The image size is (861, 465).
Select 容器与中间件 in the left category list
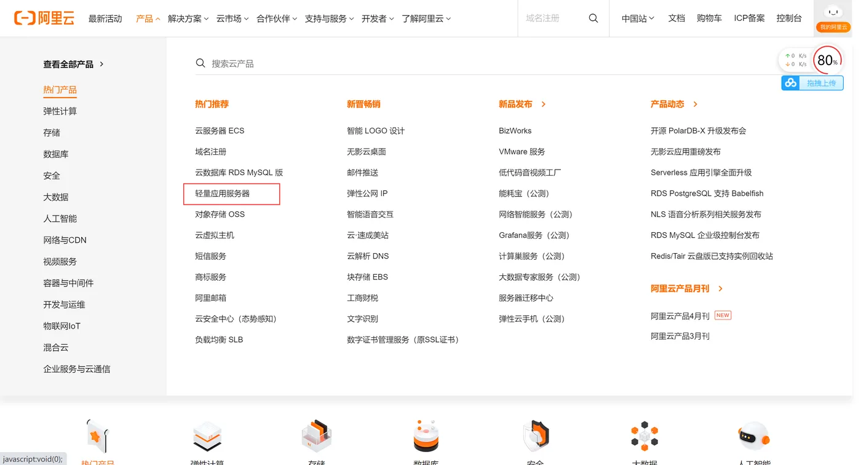(68, 283)
